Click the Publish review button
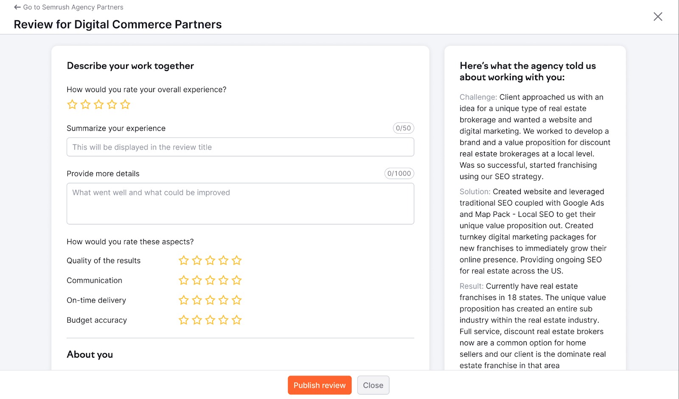 point(320,385)
